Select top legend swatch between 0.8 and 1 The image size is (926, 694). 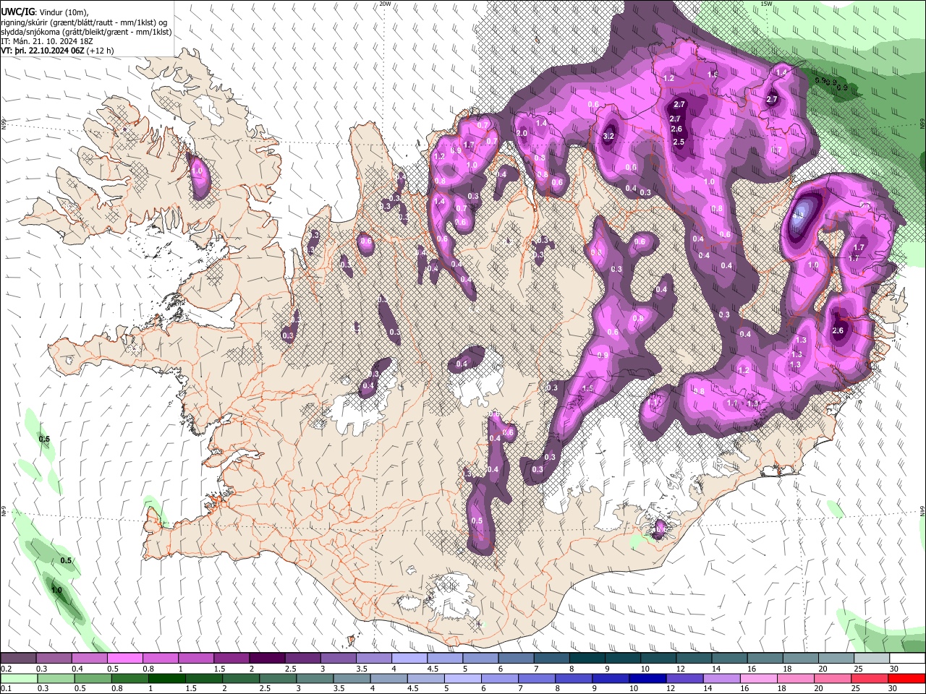click(160, 659)
